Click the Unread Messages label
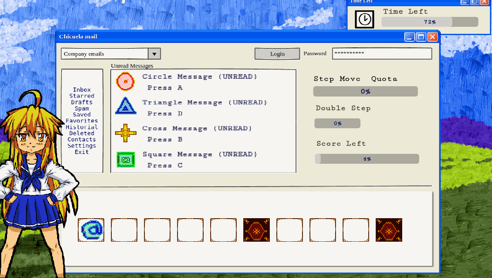Screen dimensions: 492x278 coord(132,66)
